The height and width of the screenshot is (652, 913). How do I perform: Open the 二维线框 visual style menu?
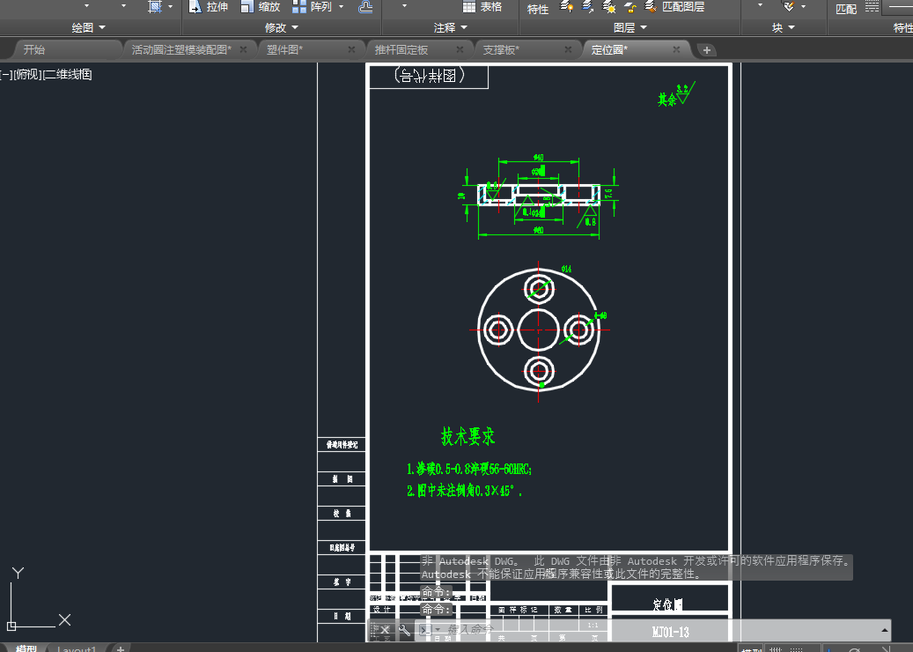pyautogui.click(x=68, y=74)
